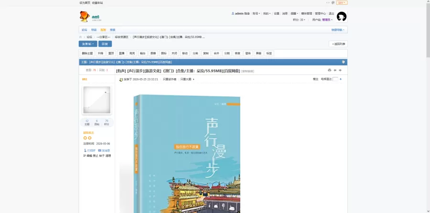Click the poster's avatar image
Screen dimensions: 430x213
pyautogui.click(x=97, y=100)
